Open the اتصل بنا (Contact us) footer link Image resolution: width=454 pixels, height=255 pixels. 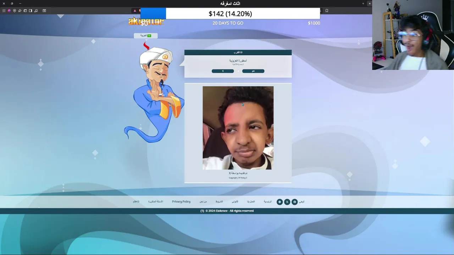click(x=251, y=202)
